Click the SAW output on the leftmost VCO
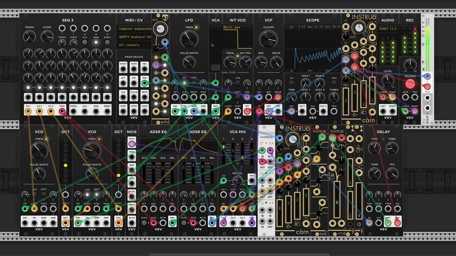 (43, 223)
